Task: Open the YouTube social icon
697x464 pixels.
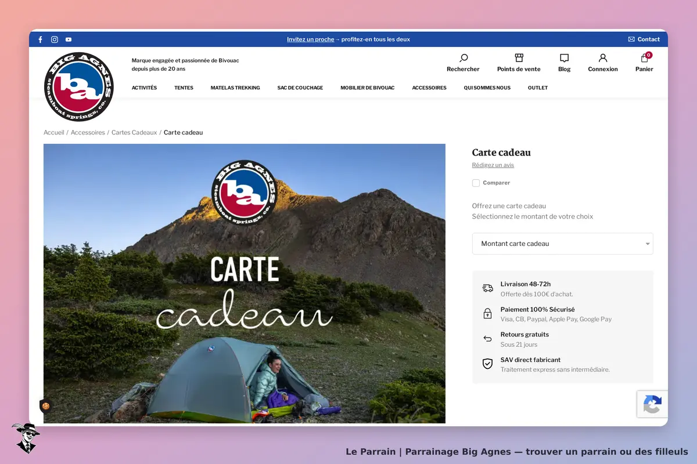Action: tap(69, 39)
